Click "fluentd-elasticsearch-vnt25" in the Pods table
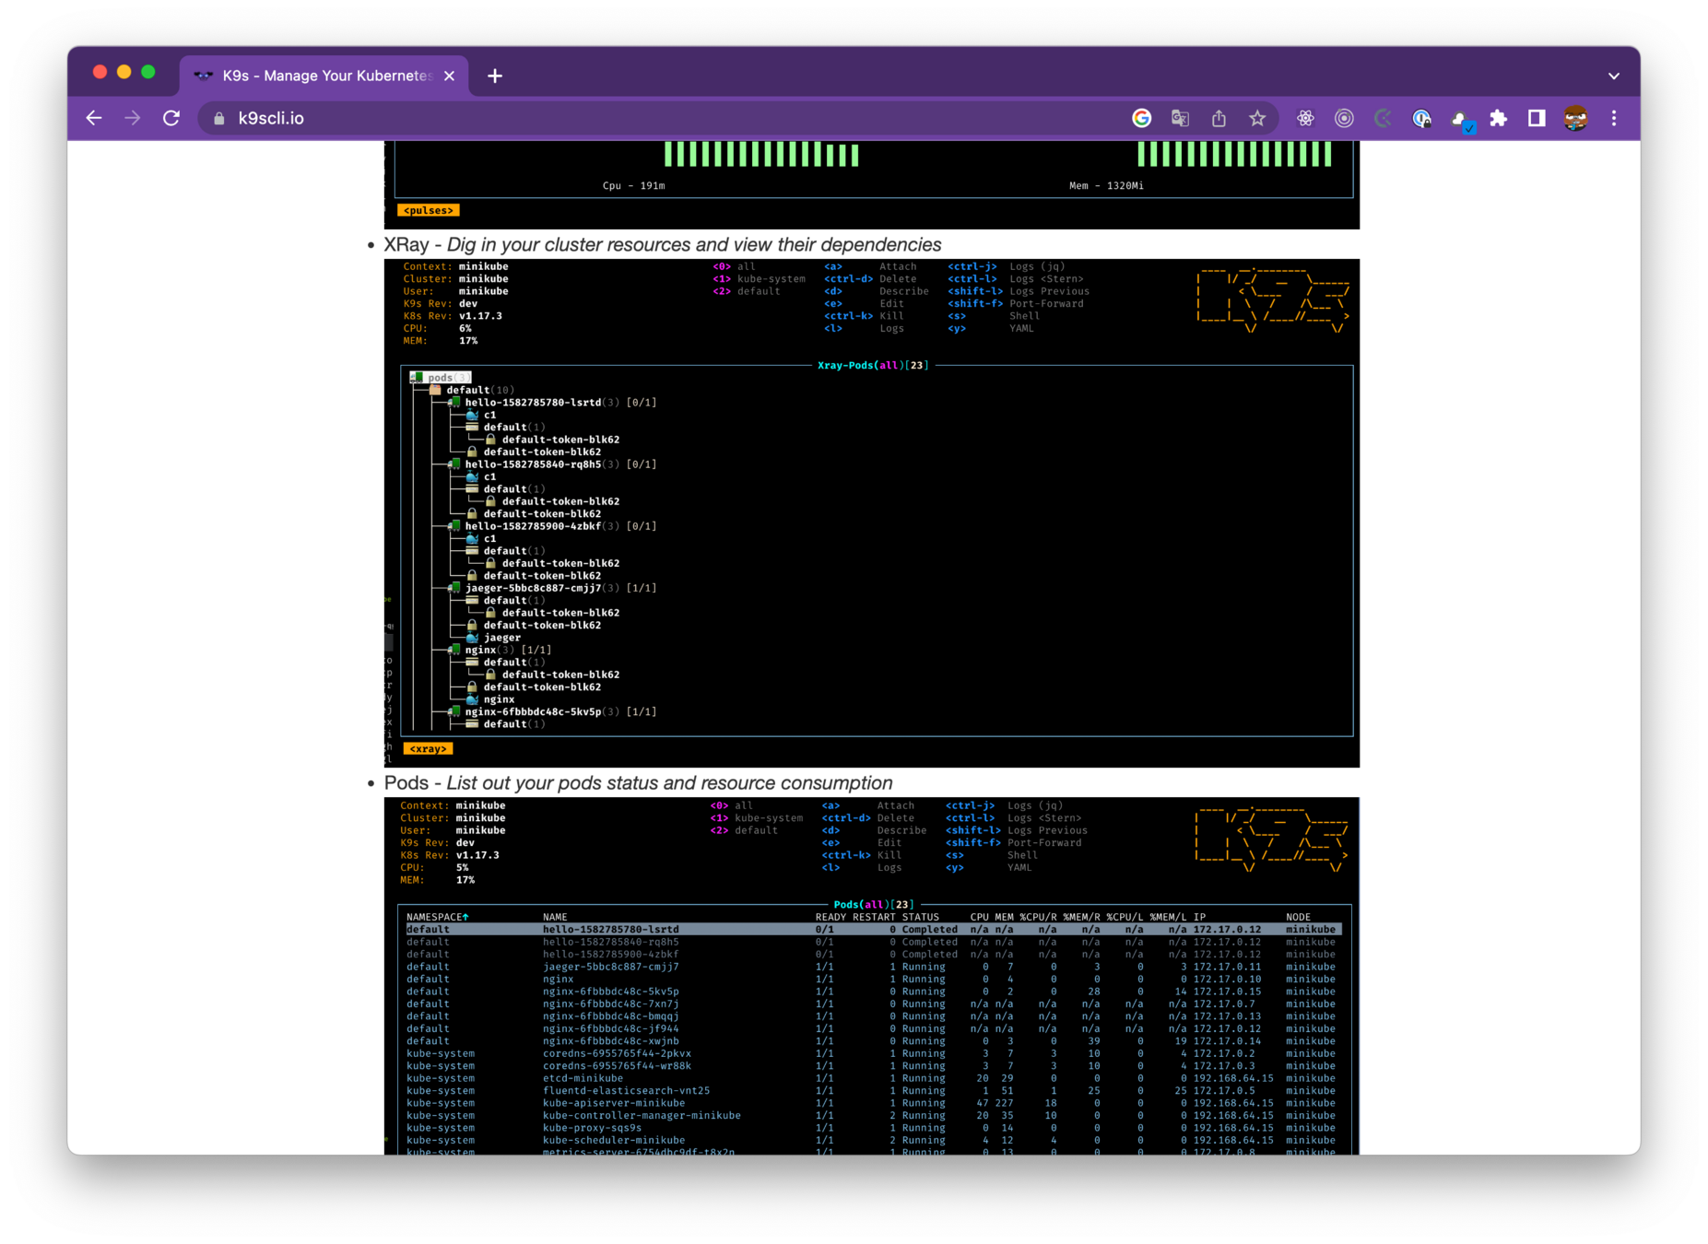 pyautogui.click(x=626, y=1091)
